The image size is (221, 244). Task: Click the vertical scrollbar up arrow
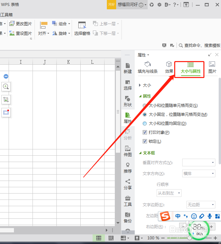(x=118, y=67)
